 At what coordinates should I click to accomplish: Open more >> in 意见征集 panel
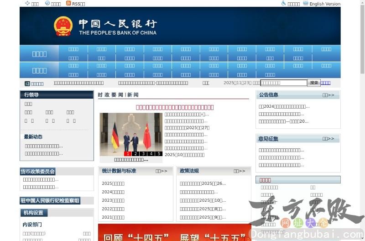(328, 139)
